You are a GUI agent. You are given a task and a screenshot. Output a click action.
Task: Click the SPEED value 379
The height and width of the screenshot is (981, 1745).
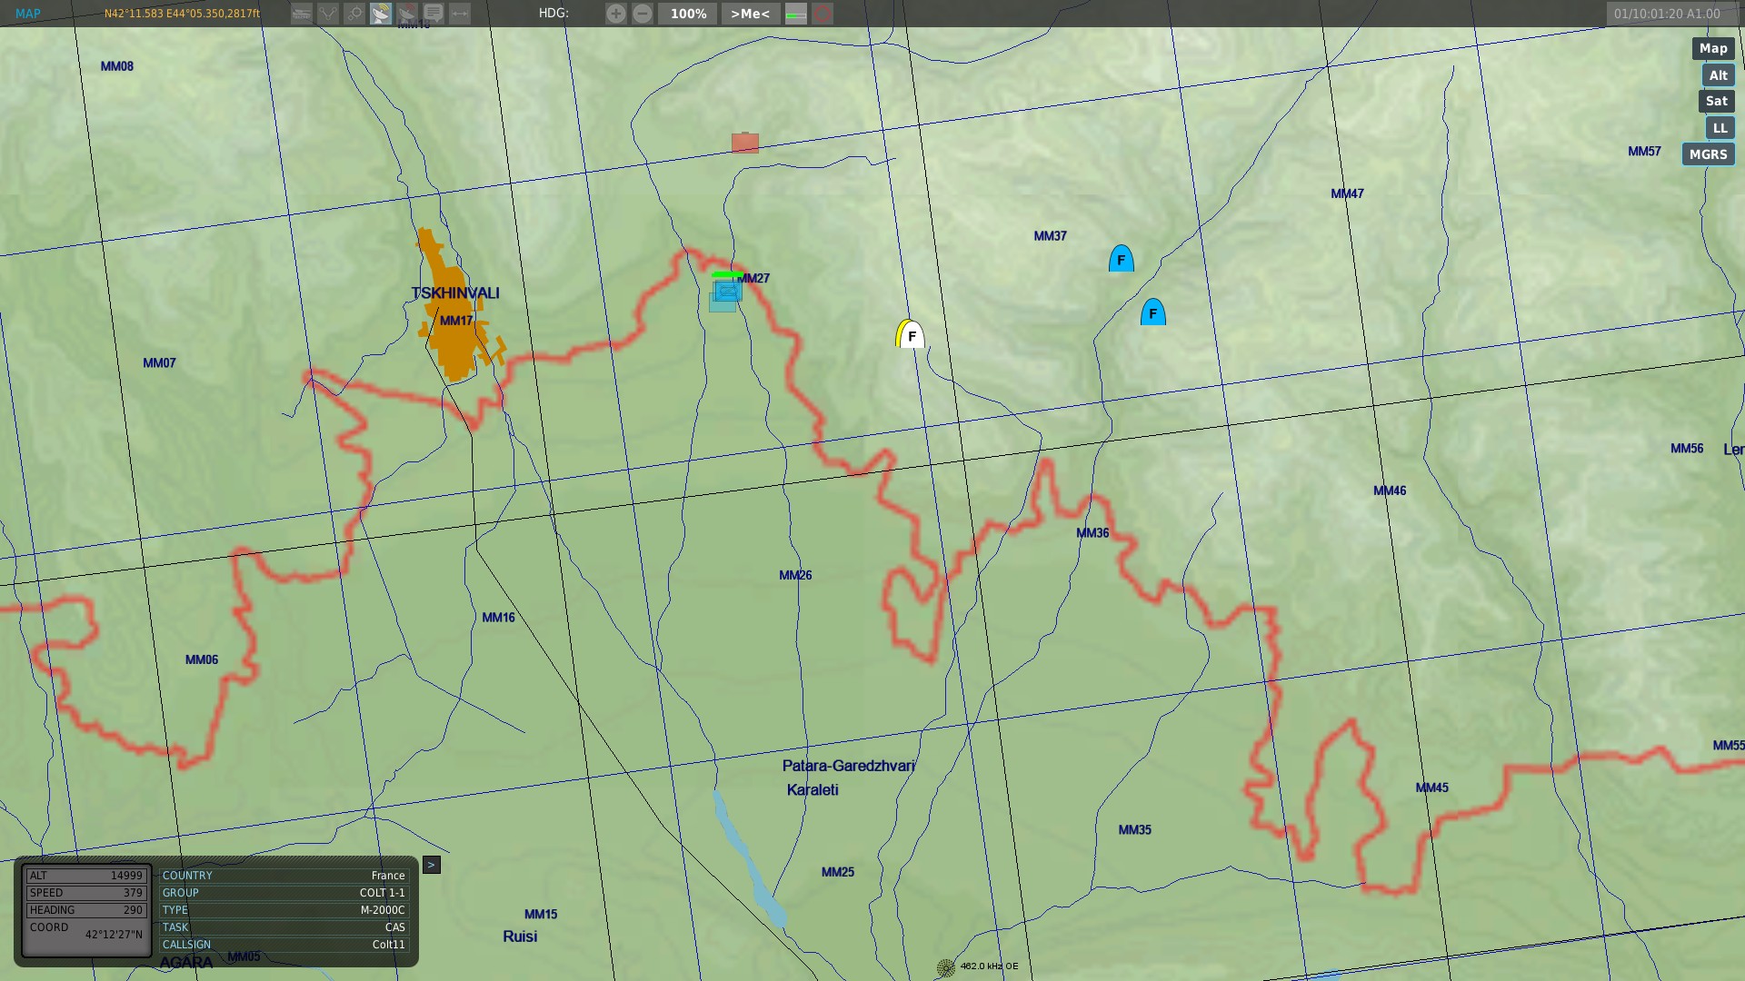pos(86,893)
